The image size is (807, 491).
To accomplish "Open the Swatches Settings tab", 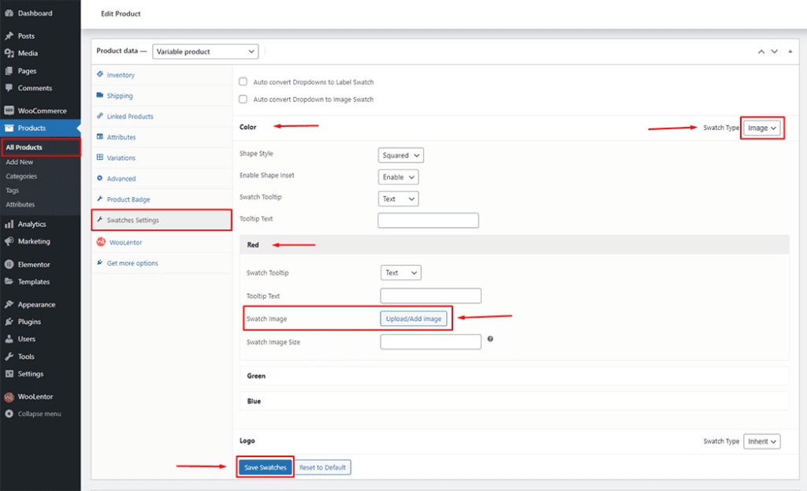I will tap(132, 220).
